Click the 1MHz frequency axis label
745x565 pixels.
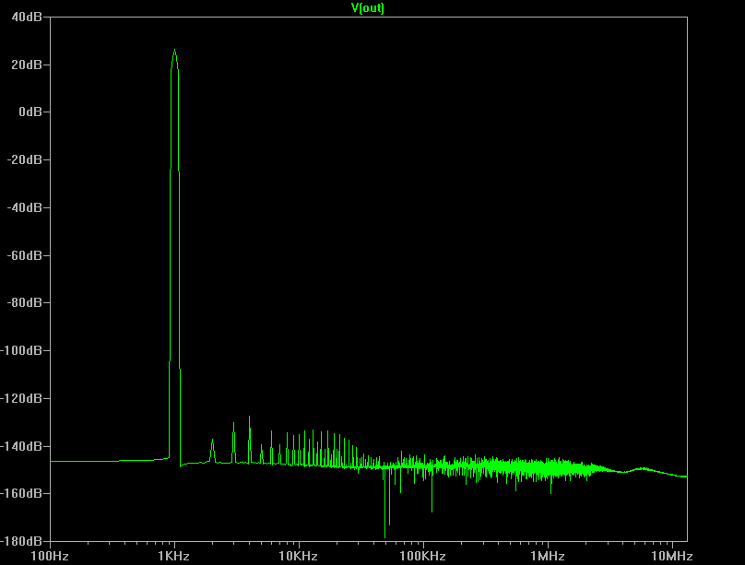(548, 556)
